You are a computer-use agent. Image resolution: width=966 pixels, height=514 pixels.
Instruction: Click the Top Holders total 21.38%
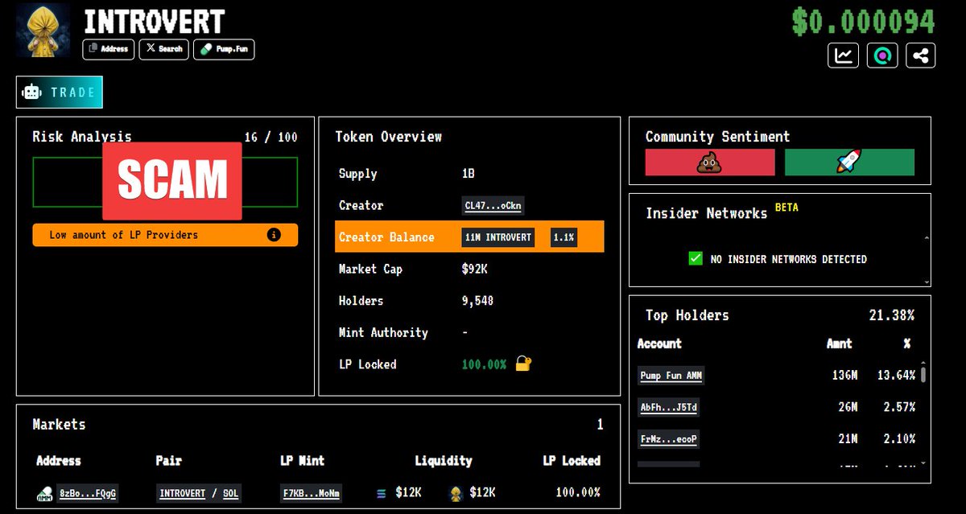(x=892, y=315)
